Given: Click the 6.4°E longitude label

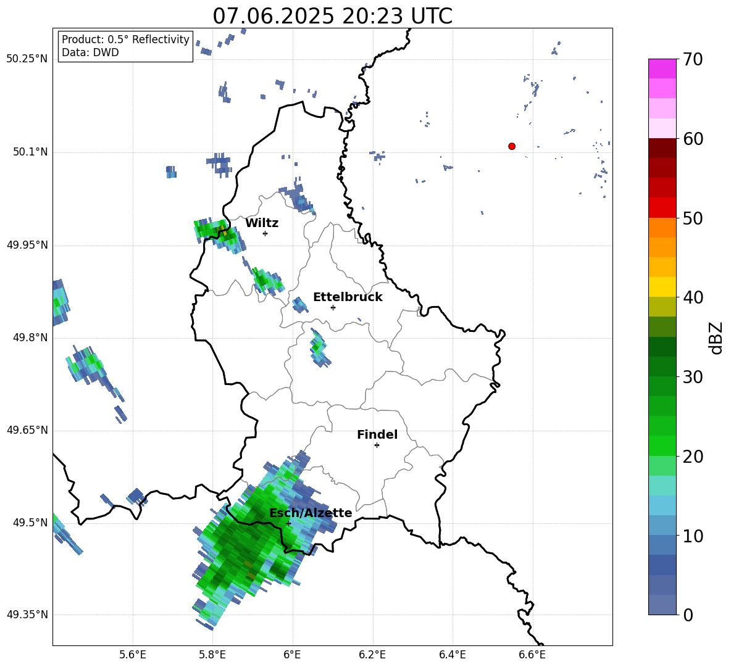Looking at the screenshot, I should point(453,655).
